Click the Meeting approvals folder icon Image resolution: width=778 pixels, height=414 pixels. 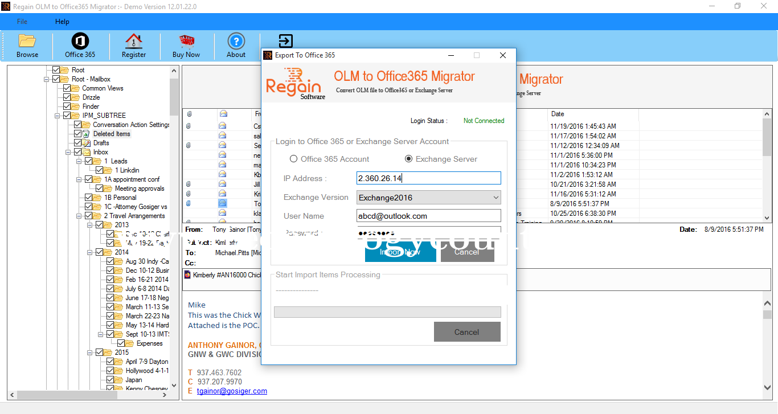(108, 188)
